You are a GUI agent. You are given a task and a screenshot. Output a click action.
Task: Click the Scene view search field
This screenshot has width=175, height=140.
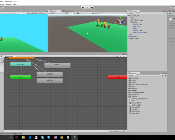pyautogui.click(x=113, y=13)
